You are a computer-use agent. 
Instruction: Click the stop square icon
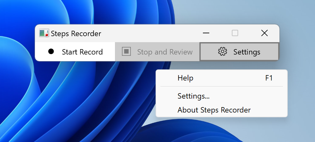126,52
